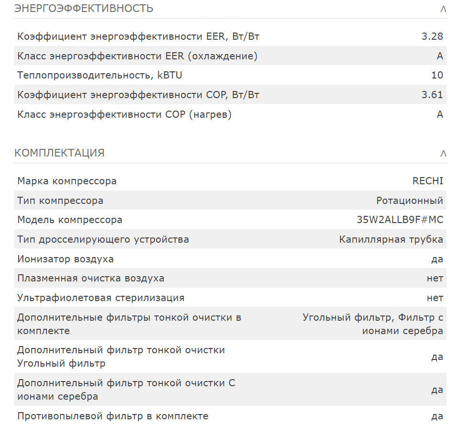
Task: Click the COP value 3.61
Action: coord(432,95)
